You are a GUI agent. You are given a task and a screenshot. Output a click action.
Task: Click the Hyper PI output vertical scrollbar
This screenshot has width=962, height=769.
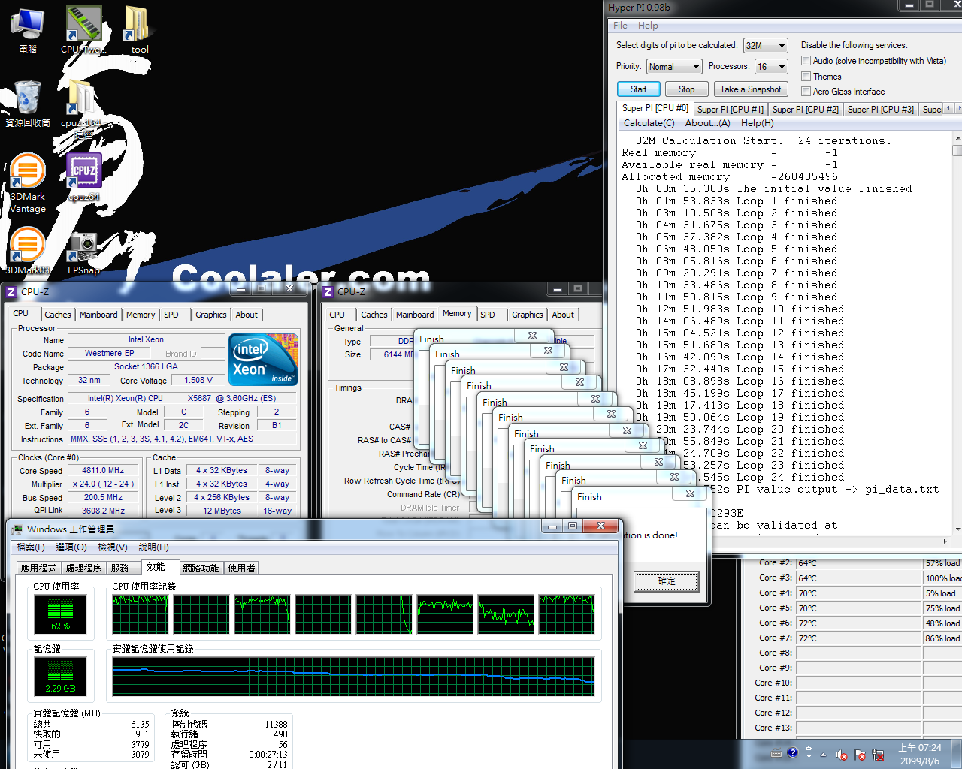(x=957, y=330)
